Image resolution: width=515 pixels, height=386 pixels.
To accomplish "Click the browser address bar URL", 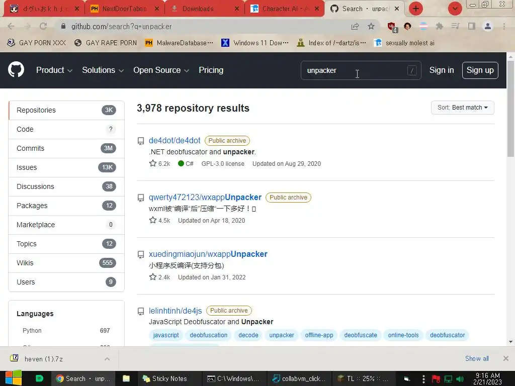I will click(121, 26).
